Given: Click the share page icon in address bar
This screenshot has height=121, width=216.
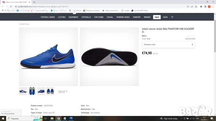Looking at the screenshot, I should click(x=192, y=6).
